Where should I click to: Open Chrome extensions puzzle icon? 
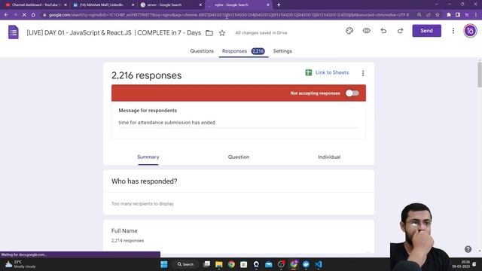click(449, 15)
